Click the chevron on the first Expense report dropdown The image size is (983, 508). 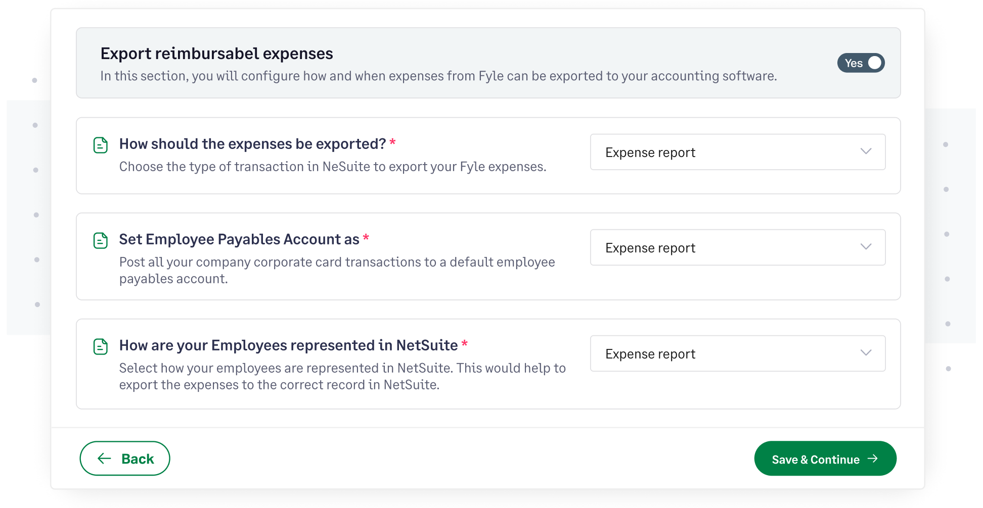(866, 151)
